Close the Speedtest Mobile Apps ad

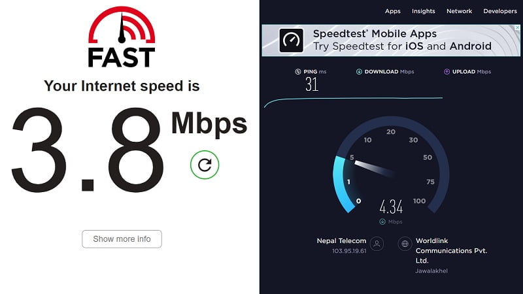click(x=517, y=27)
